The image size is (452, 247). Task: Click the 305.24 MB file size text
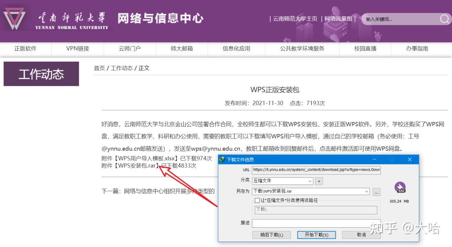[x=399, y=201]
